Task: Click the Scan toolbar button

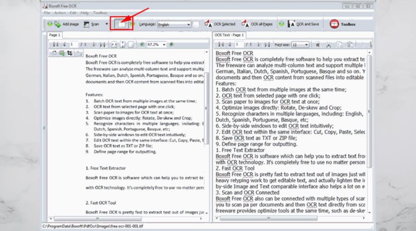Action: 91,24
